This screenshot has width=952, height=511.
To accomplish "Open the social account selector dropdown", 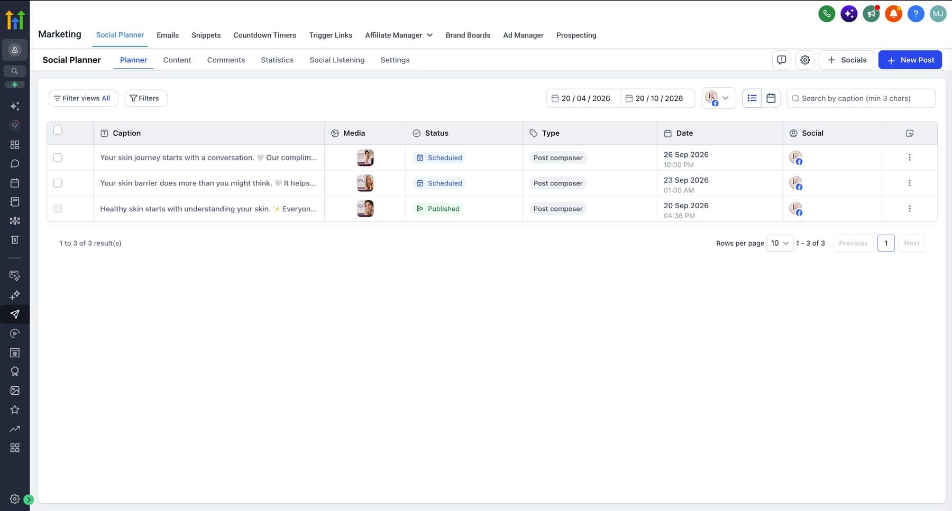I will coord(718,98).
